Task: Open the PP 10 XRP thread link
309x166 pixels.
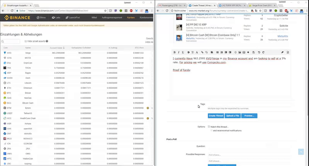Action: point(196,25)
